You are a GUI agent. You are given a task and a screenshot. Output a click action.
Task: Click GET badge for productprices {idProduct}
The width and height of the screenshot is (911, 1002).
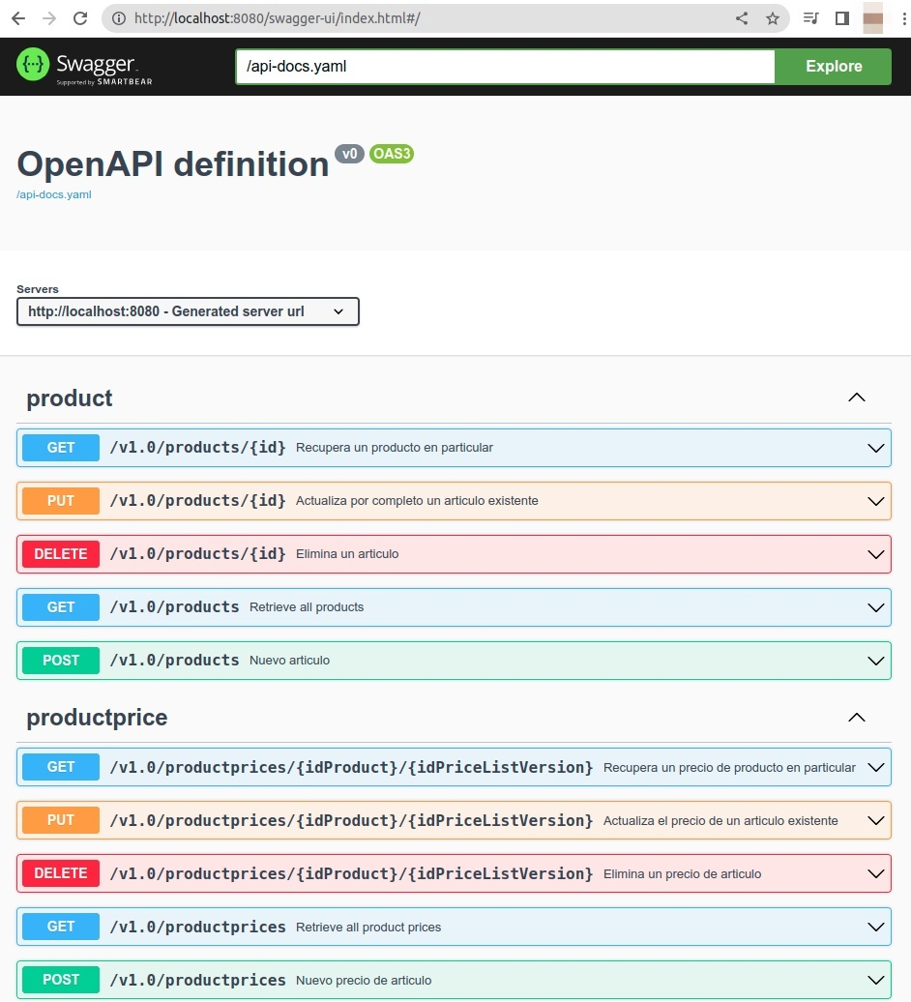pos(61,767)
